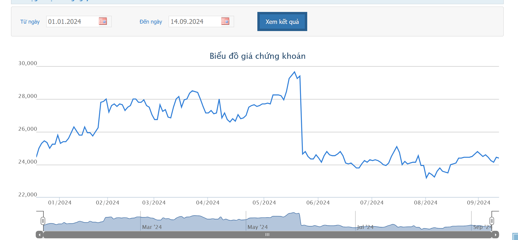Image resolution: width=518 pixels, height=240 pixels.
Task: Click the 01/2024 x-axis label
Action: [60, 203]
